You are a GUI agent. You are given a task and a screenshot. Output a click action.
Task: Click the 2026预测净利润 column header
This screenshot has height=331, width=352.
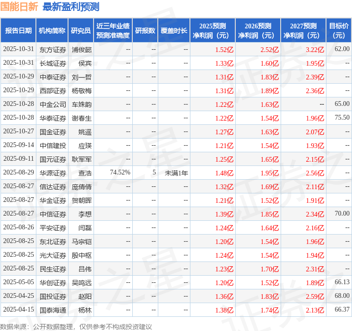coord(258,31)
